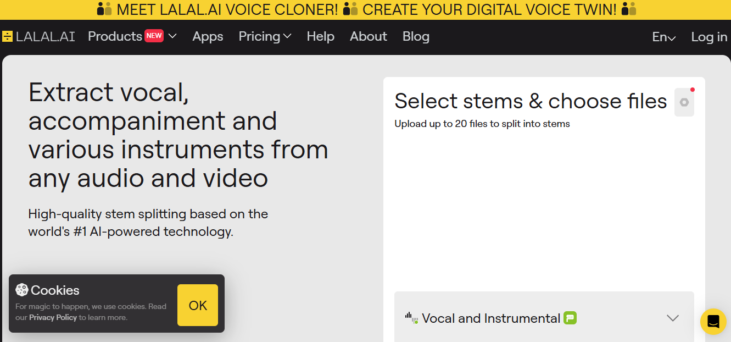
Task: Click the Log in link
Action: [709, 37]
